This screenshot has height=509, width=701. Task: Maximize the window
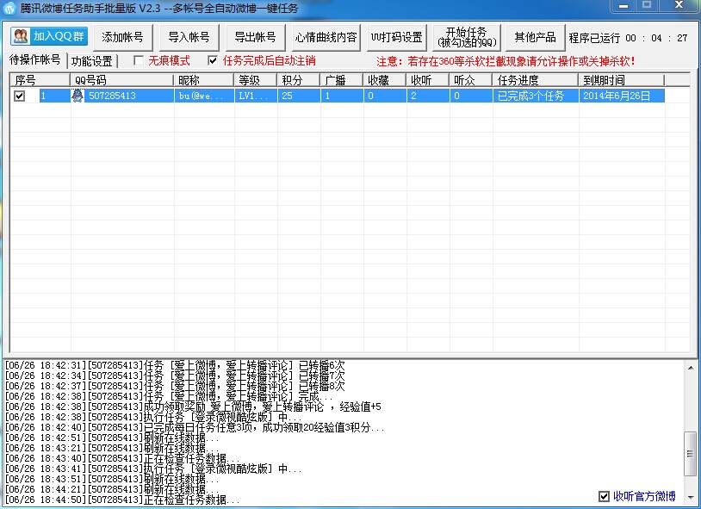(647, 6)
